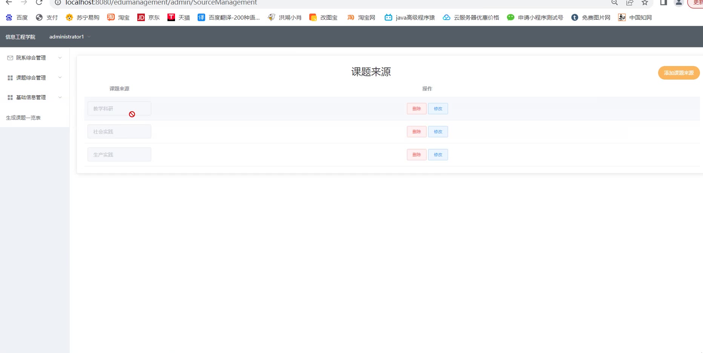Click the 添加课题来源 button
Viewport: 703px width, 353px height.
coord(679,73)
